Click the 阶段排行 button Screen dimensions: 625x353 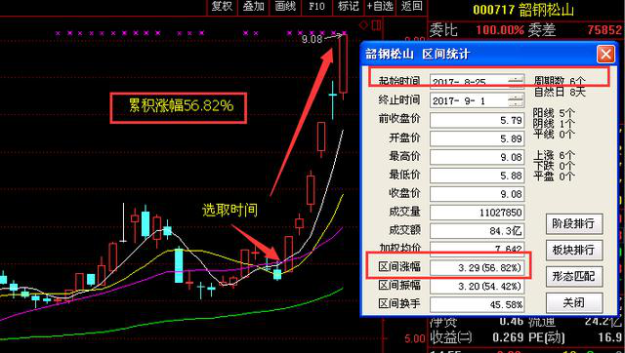[573, 224]
